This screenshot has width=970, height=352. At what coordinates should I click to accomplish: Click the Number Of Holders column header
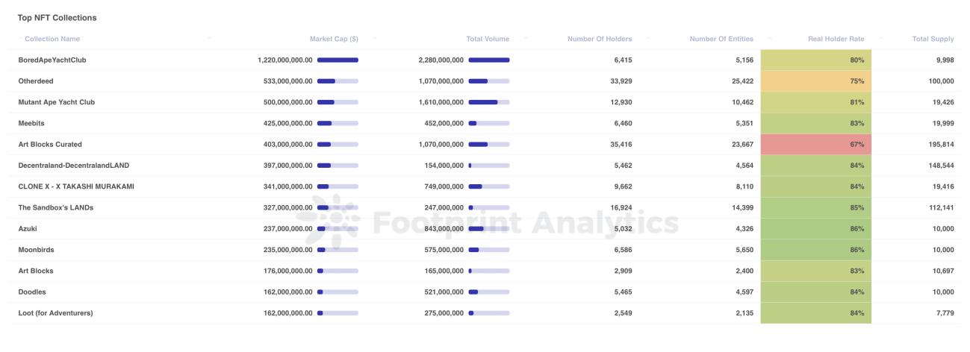(599, 39)
